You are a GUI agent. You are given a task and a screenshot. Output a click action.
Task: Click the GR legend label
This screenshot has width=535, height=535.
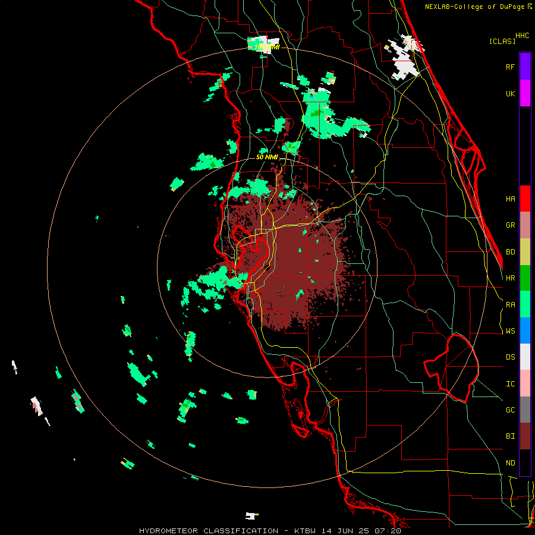click(x=510, y=225)
